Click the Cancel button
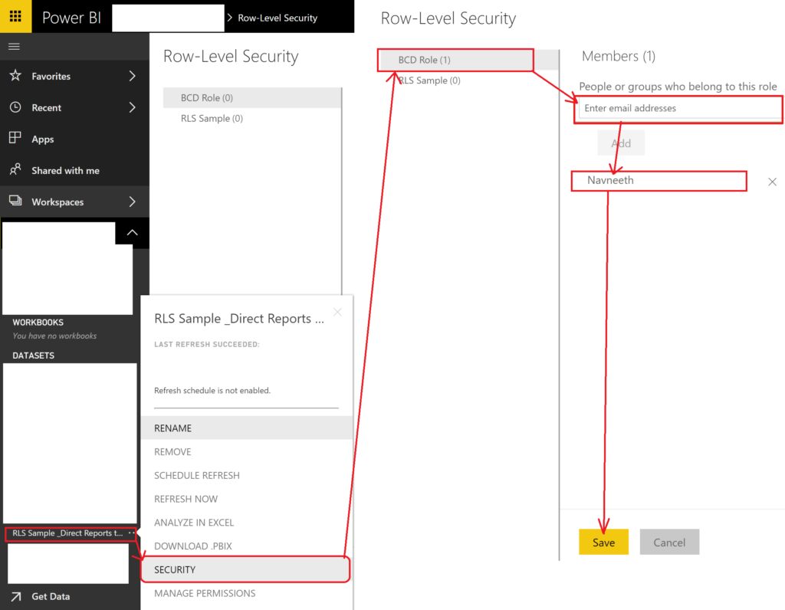Image resolution: width=785 pixels, height=610 pixels. click(669, 542)
